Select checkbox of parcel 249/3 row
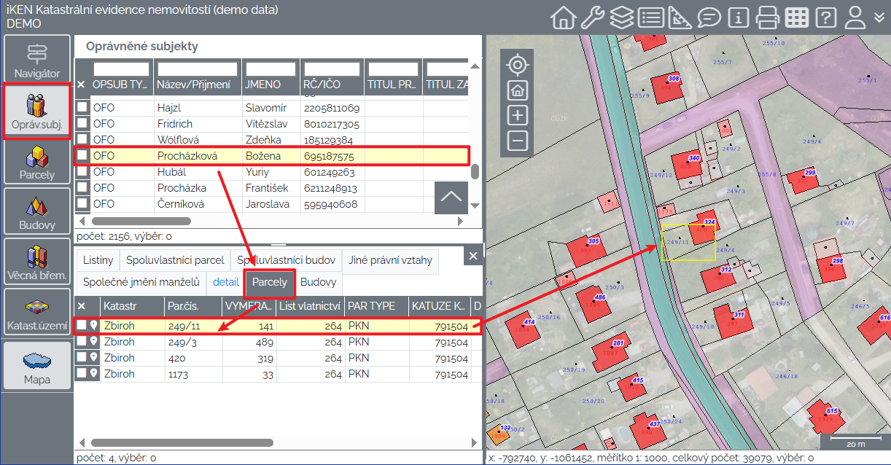The width and height of the screenshot is (891, 465). [82, 342]
